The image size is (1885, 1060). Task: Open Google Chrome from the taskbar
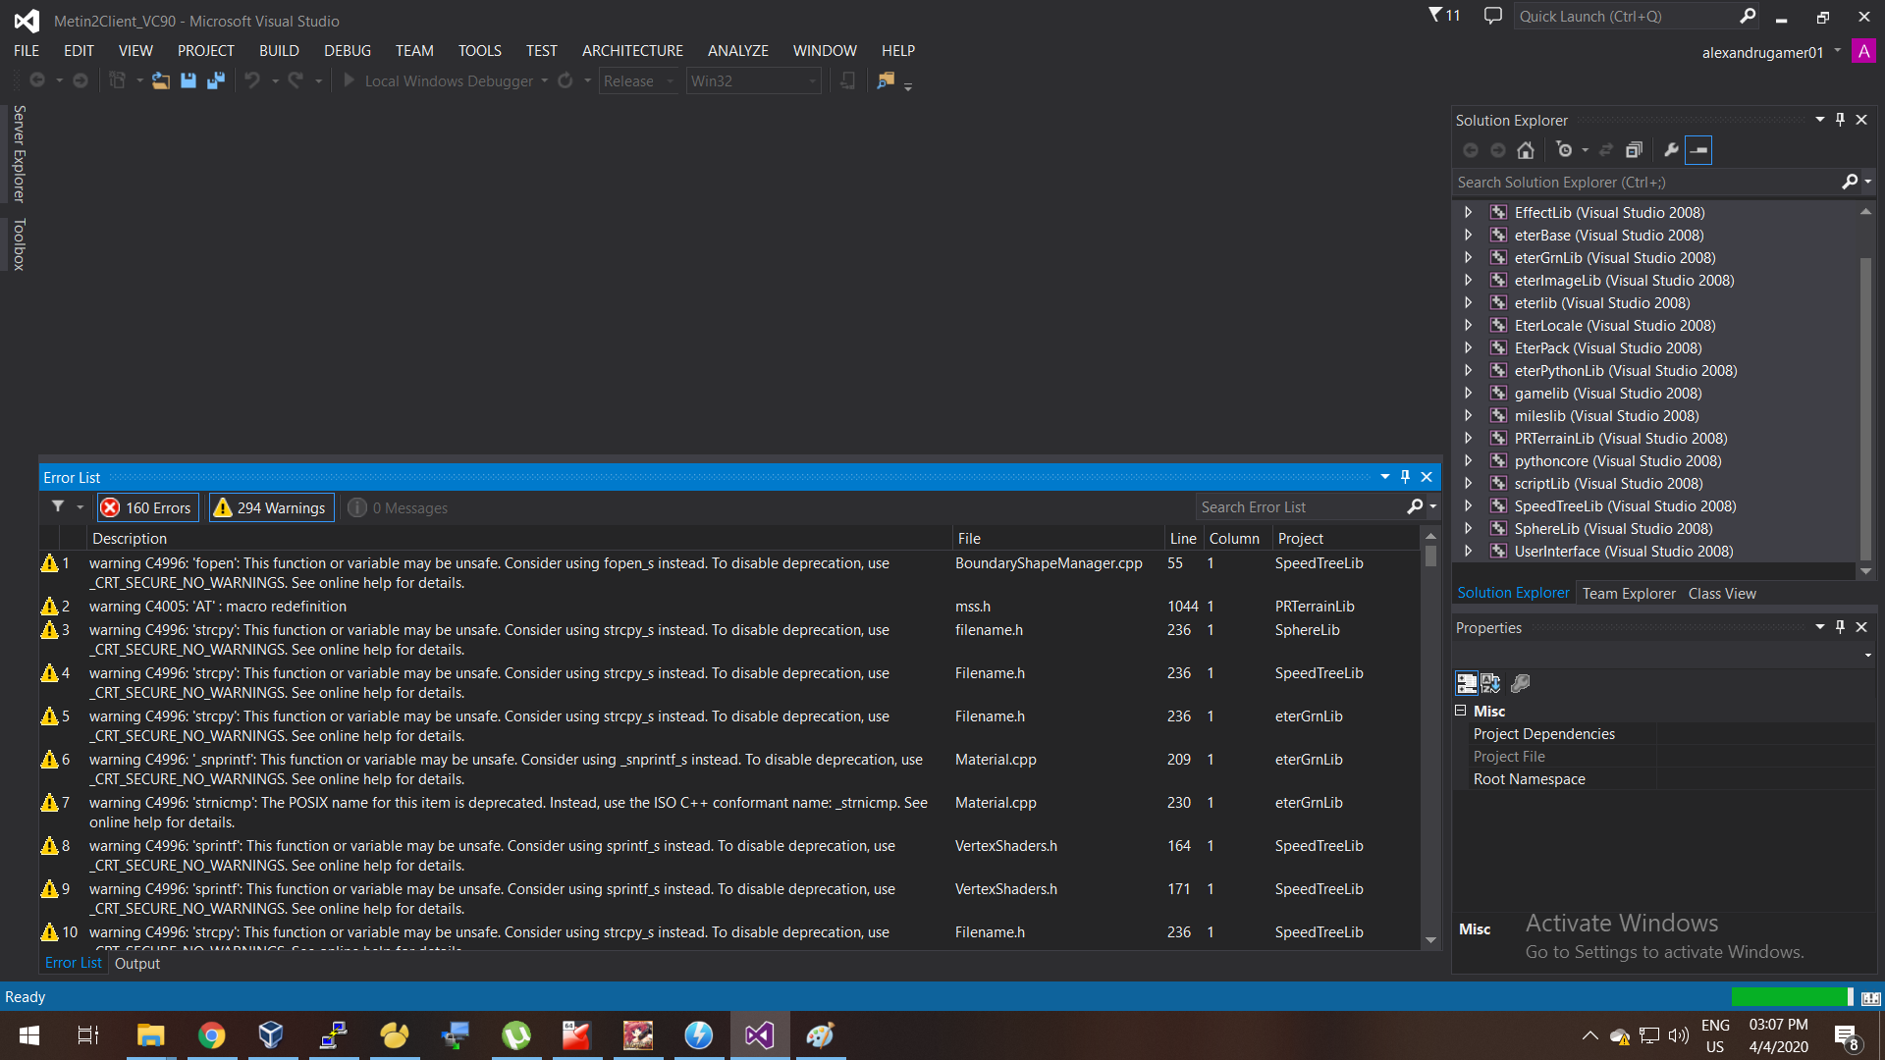(x=211, y=1035)
